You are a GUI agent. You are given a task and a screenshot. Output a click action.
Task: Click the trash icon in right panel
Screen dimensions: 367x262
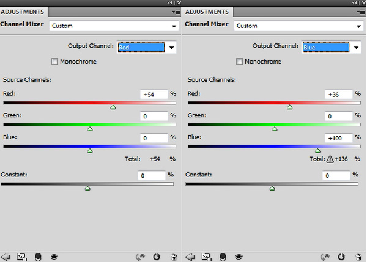358,257
